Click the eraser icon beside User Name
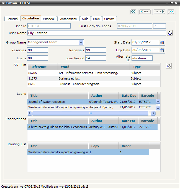 pyautogui.click(x=170, y=33)
